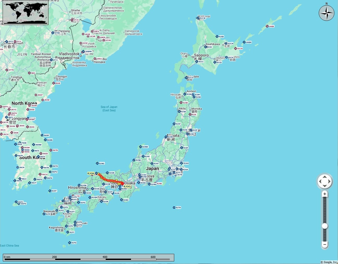Click the yellow RJOO destination label
338x264 pixels.
click(127, 187)
